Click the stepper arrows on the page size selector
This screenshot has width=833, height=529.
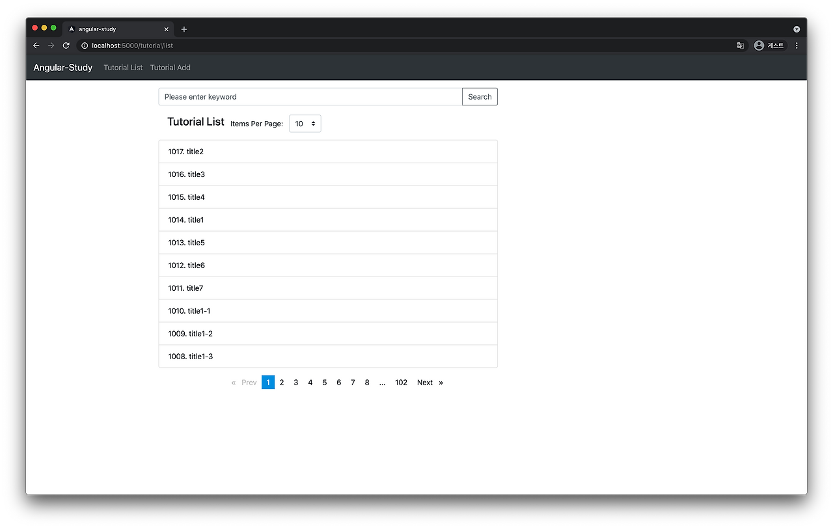(313, 123)
